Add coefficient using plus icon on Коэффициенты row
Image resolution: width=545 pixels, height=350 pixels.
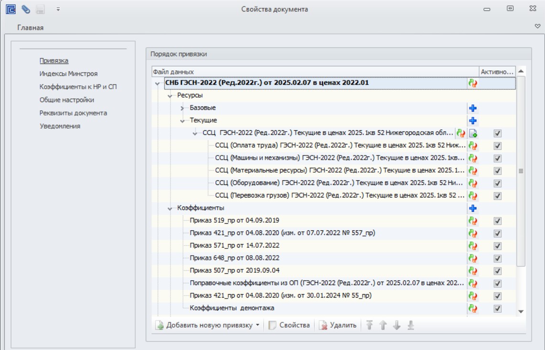tap(473, 208)
